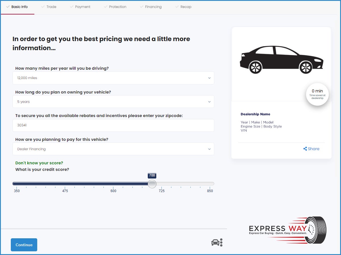
Task: Click the zipcode input field
Action: (113, 125)
